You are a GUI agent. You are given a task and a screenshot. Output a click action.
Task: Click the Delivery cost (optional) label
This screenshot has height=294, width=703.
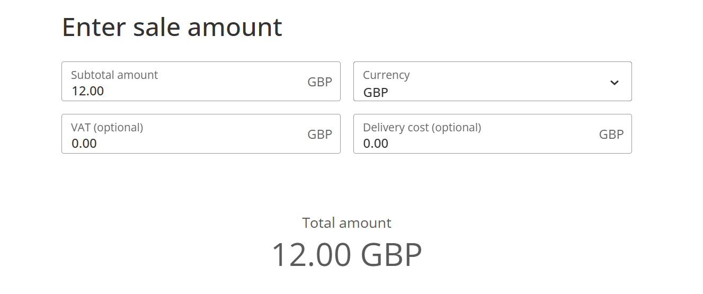click(422, 128)
